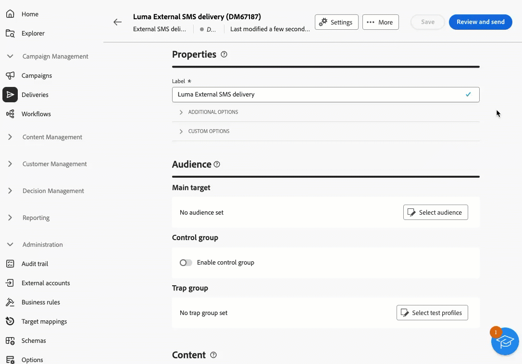Expand CUSTOM OPTIONS section
Viewport: 522px width, 364px height.
tap(209, 131)
